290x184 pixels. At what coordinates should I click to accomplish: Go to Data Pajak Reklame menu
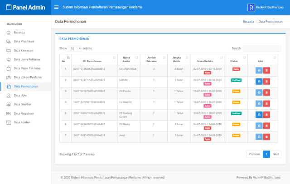pos(27,68)
